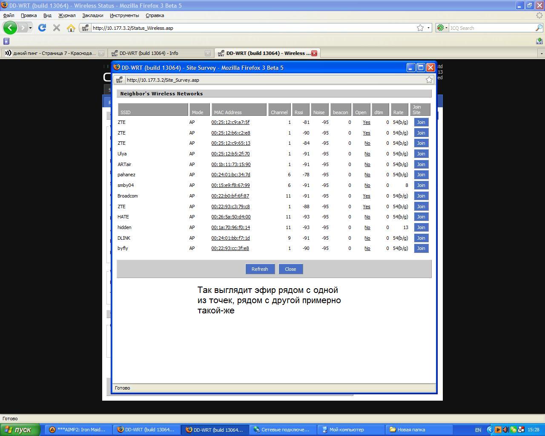The image size is (545, 436).
Task: Start the ICQ search with the magnifier icon
Action: pos(539,28)
